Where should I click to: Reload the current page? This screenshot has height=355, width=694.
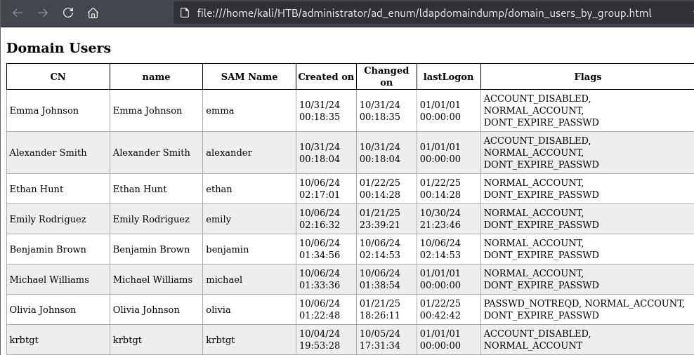[x=68, y=13]
